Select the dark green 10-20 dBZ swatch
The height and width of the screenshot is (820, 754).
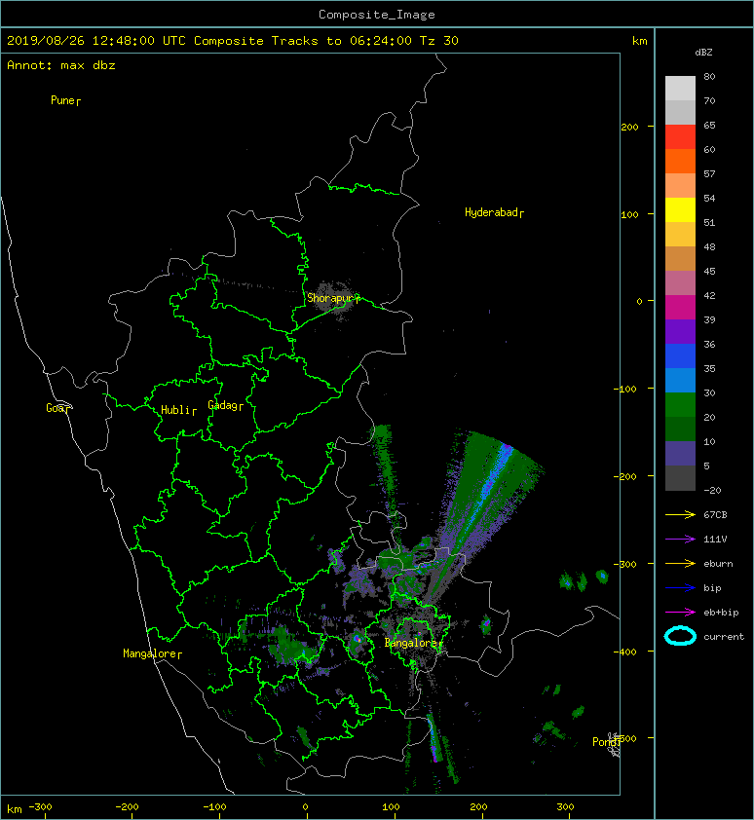click(x=680, y=429)
